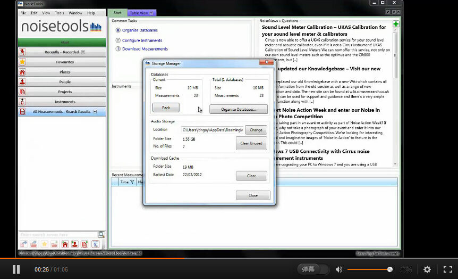Viewport: 458px width, 279px height.
Task: Pause the video playback
Action: click(16, 269)
